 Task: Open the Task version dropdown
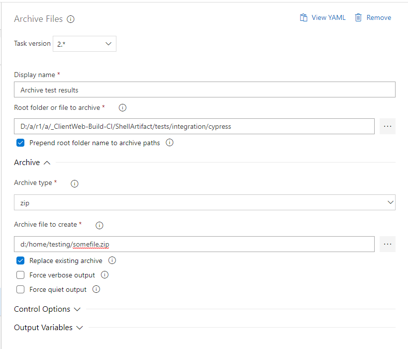(84, 44)
